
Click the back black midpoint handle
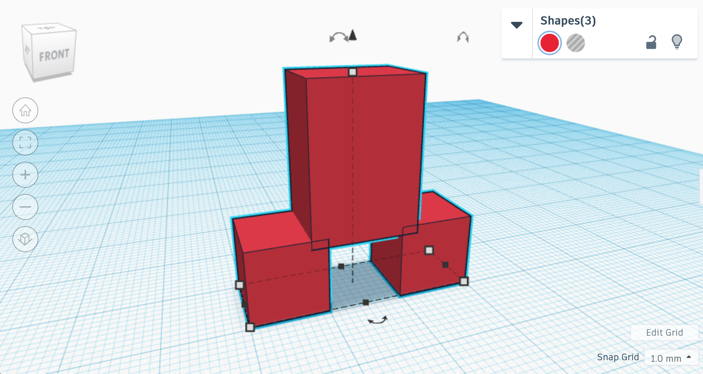pos(341,266)
